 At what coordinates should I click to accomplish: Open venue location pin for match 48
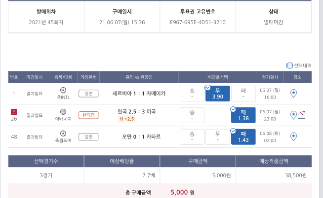pyautogui.click(x=293, y=136)
